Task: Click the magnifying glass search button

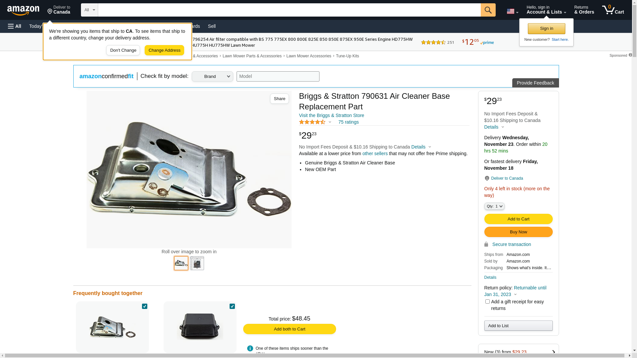Action: [x=488, y=10]
